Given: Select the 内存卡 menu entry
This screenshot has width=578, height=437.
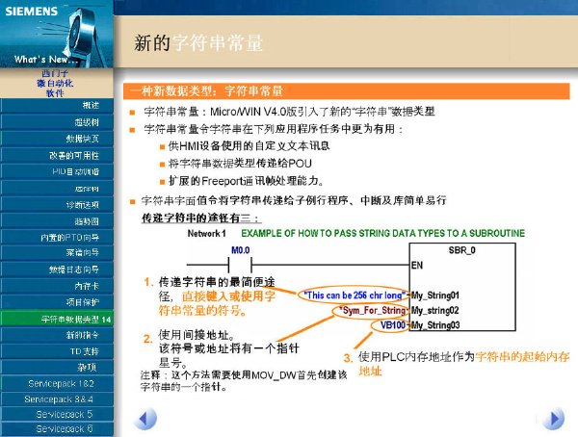Looking at the screenshot, I should pyautogui.click(x=57, y=286).
